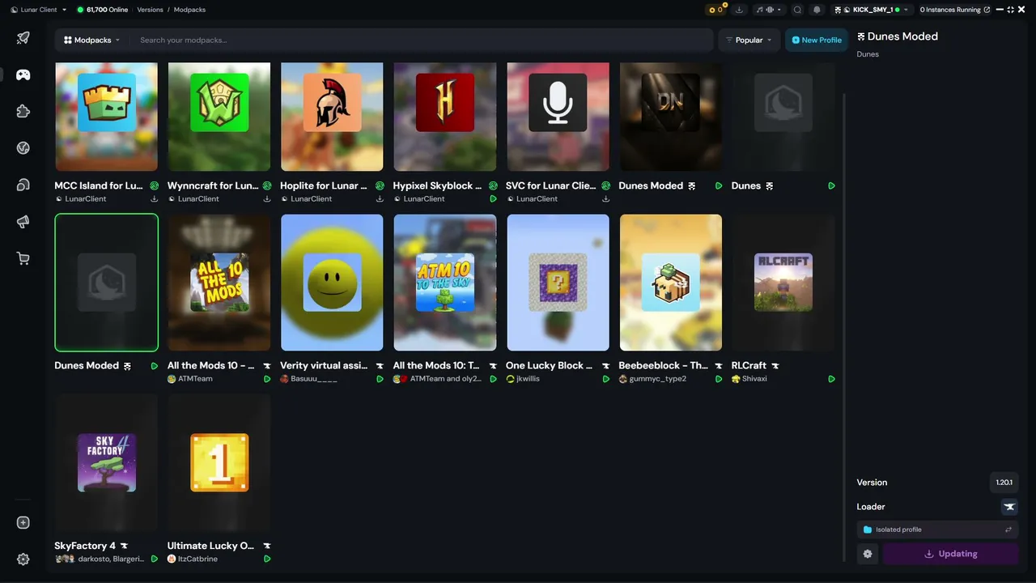
Task: Play the Beebeeblock modpack
Action: (719, 379)
